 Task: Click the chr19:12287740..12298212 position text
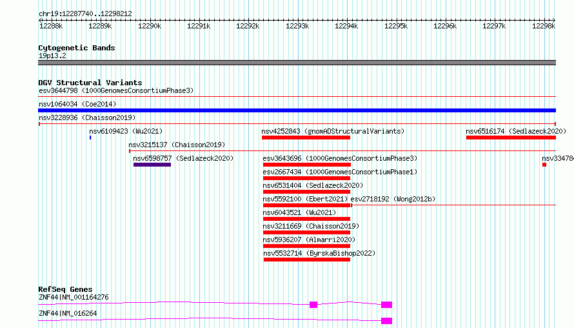tap(85, 14)
